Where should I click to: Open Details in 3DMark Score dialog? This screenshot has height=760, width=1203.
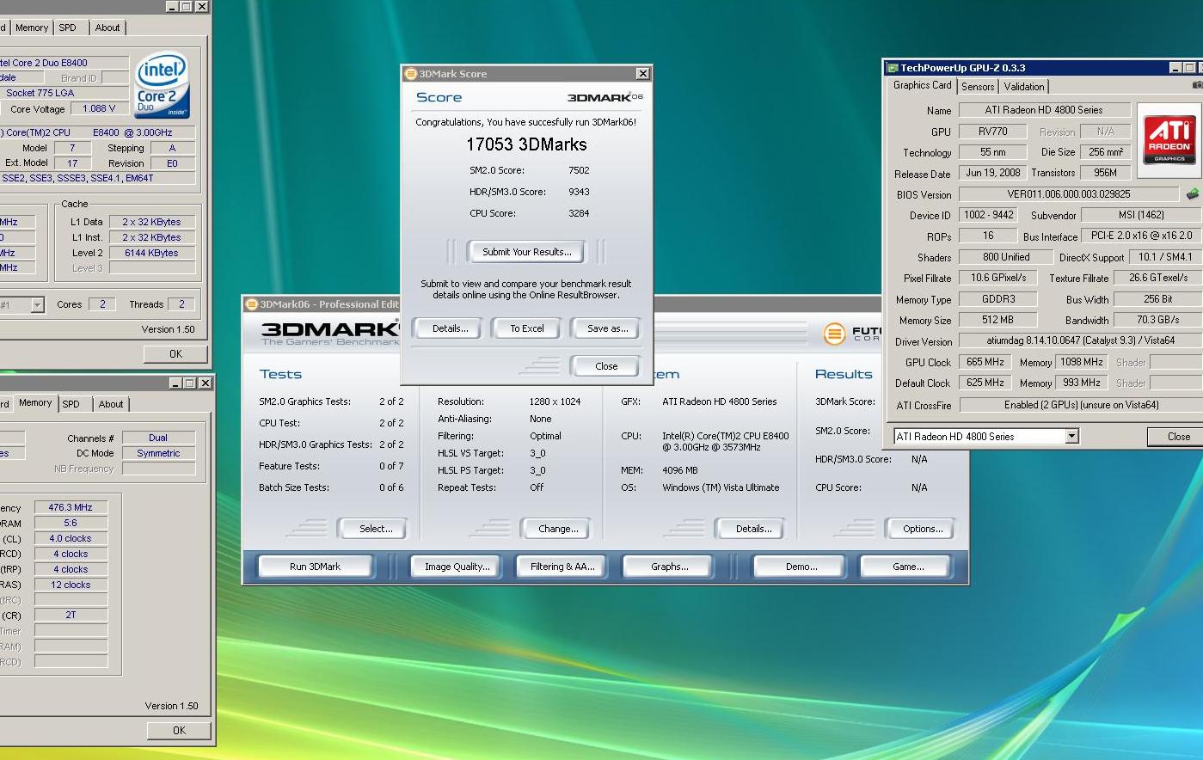(450, 328)
